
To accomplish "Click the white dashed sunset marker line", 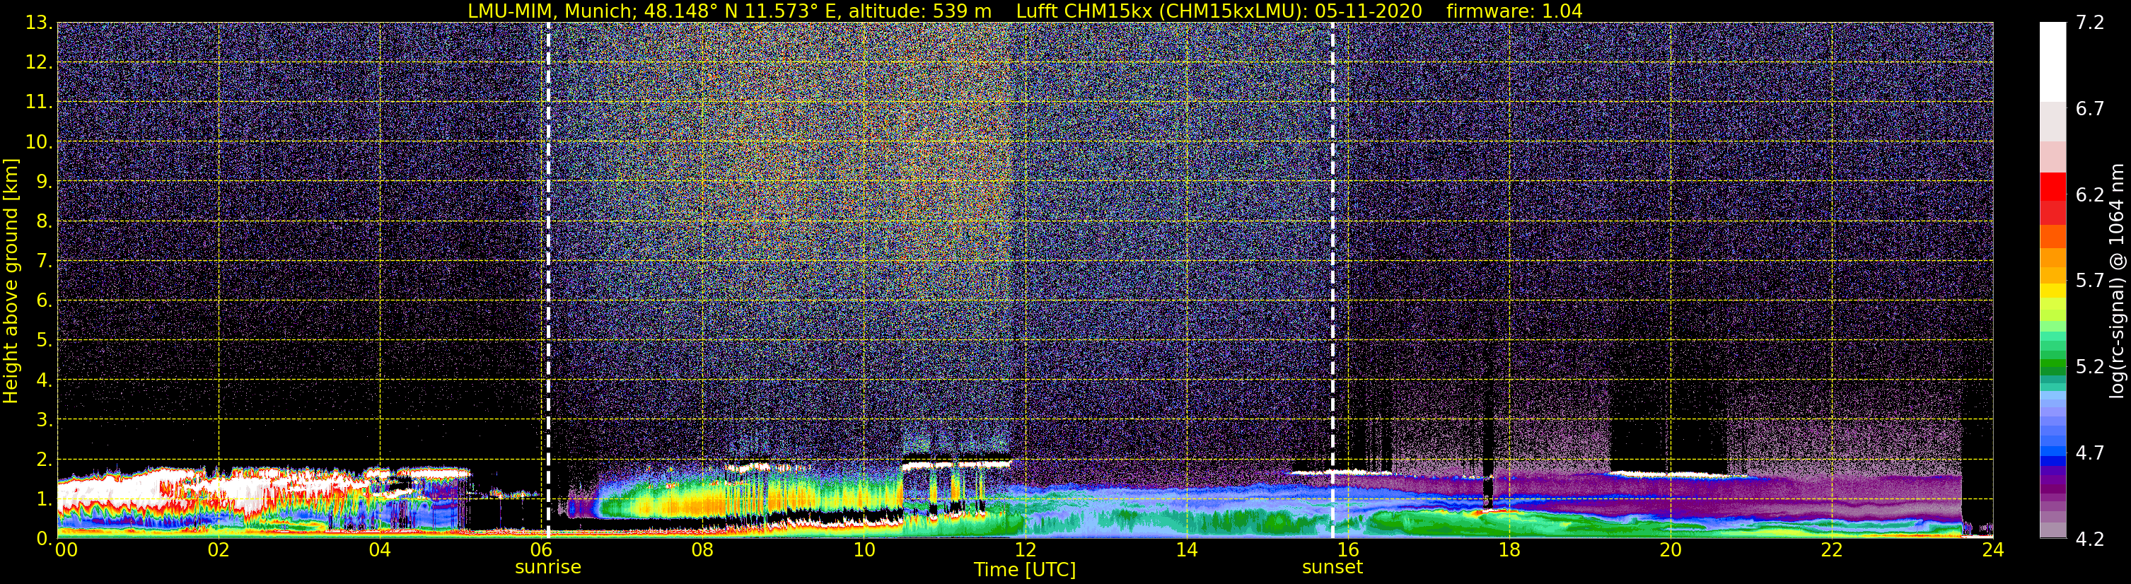I will click(x=1332, y=281).
